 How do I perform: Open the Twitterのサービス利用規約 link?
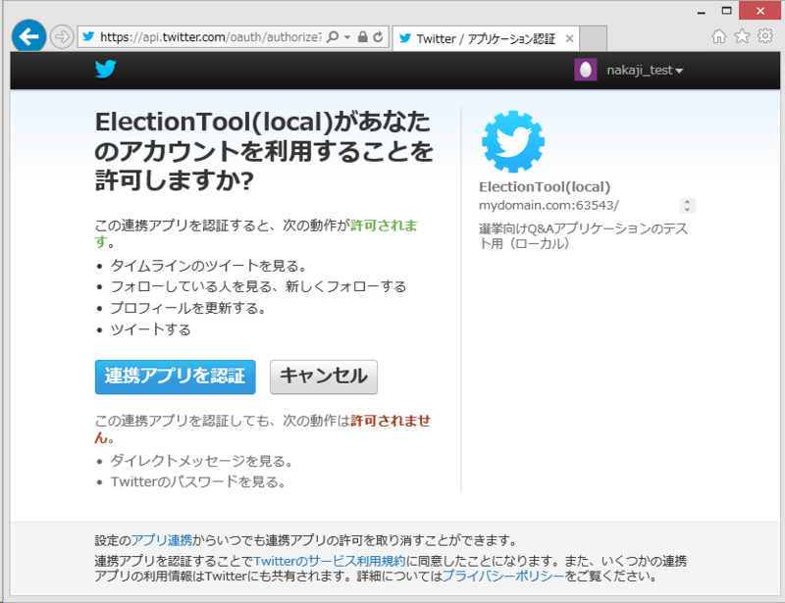click(330, 561)
